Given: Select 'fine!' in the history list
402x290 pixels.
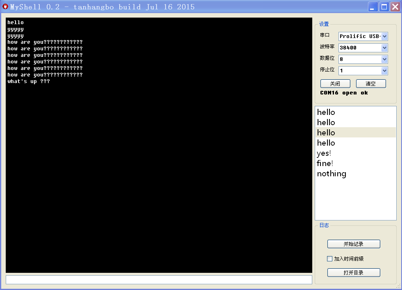Looking at the screenshot, I should pyautogui.click(x=356, y=163).
